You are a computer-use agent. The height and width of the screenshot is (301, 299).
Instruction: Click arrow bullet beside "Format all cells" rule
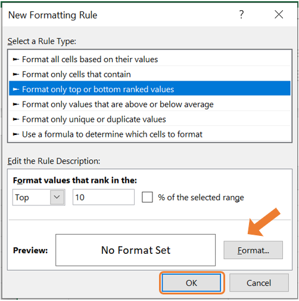point(16,59)
